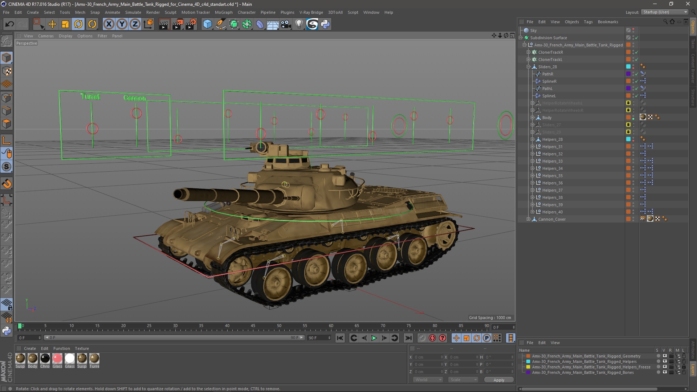Toggle ClonerTrackL enable checkmark
697x392 pixels.
click(636, 60)
